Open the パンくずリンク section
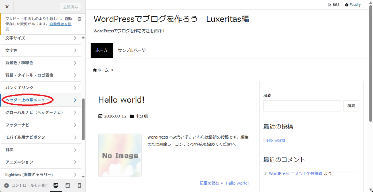Viewport: 373px width, 192px height. [x=41, y=88]
